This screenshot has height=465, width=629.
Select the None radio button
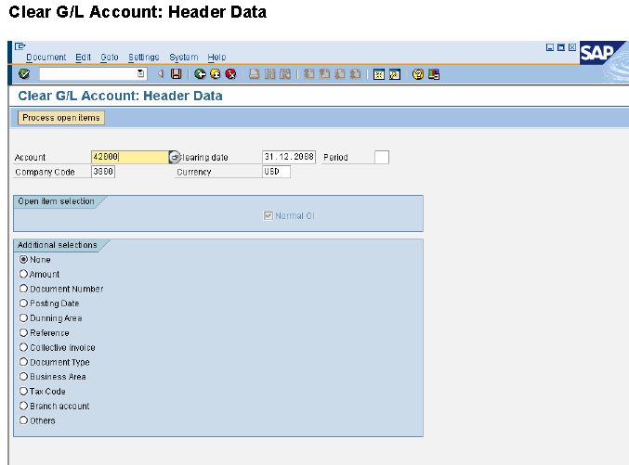[23, 259]
